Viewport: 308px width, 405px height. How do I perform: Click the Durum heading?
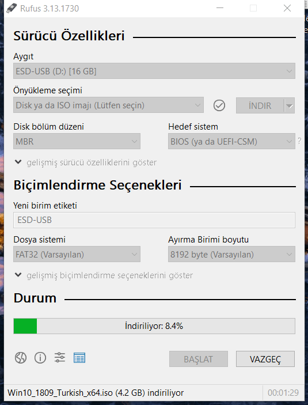pos(35,298)
